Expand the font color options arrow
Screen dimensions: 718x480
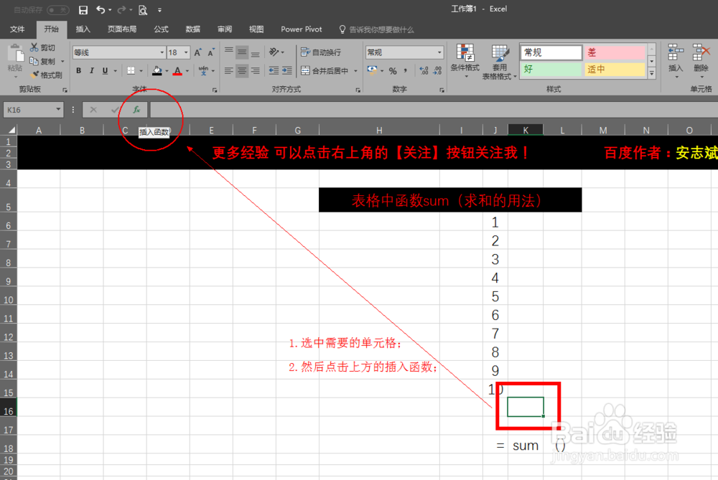(187, 71)
